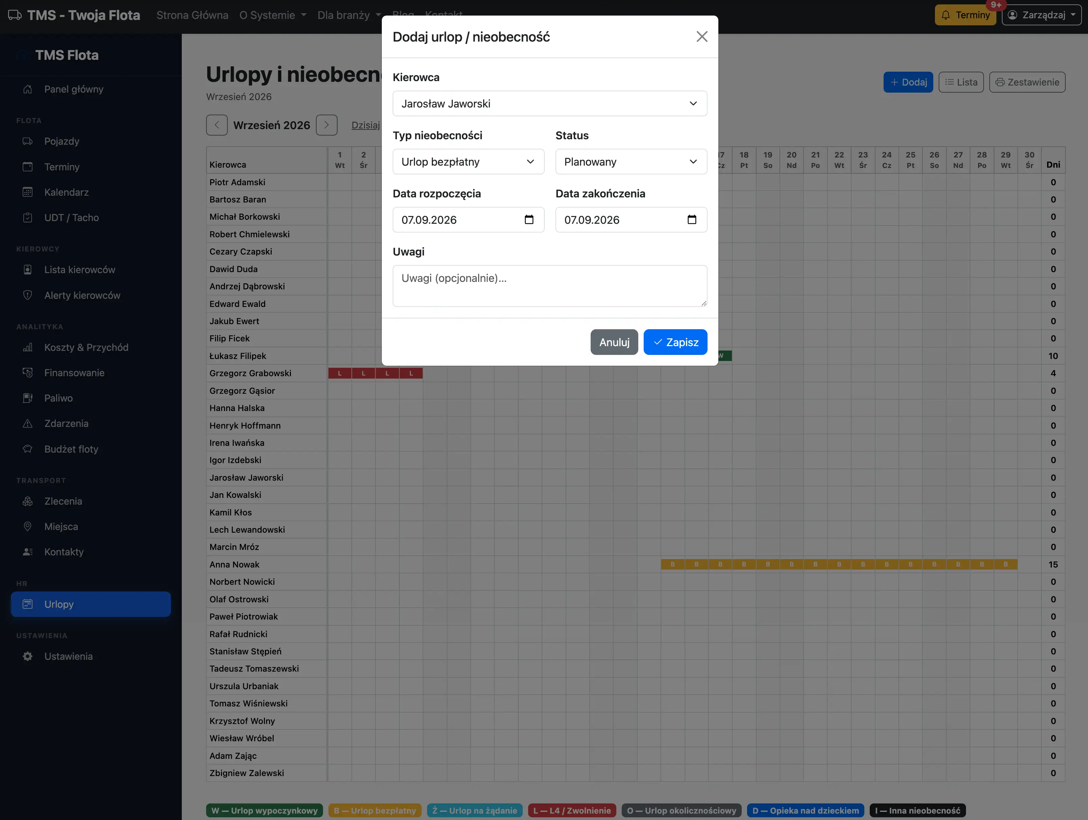Click the sidebar Terminy calendar icon
1088x820 pixels.
click(28, 167)
